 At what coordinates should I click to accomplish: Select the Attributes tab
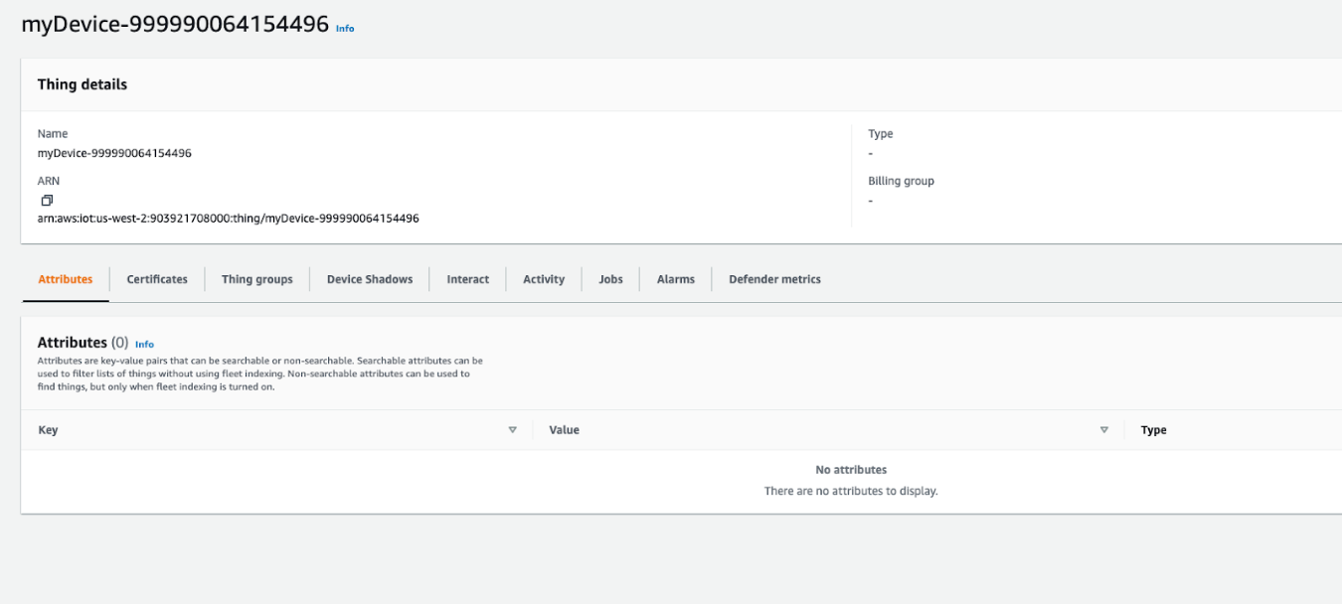click(x=66, y=279)
